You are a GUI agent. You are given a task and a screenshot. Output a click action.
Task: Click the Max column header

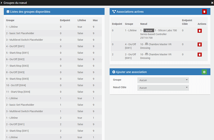coord(95,20)
